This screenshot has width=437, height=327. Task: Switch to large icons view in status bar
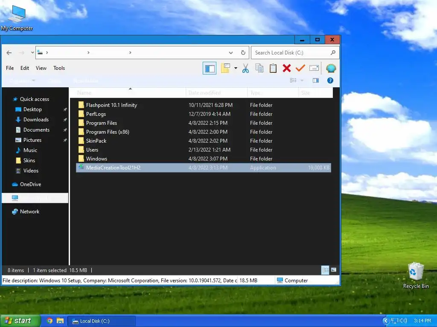tap(334, 270)
